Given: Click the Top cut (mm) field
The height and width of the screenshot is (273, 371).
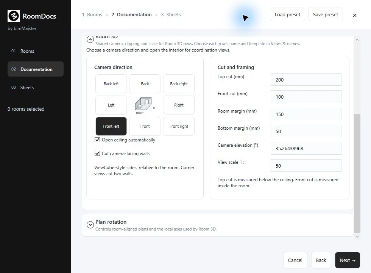Looking at the screenshot, I should click(x=306, y=80).
